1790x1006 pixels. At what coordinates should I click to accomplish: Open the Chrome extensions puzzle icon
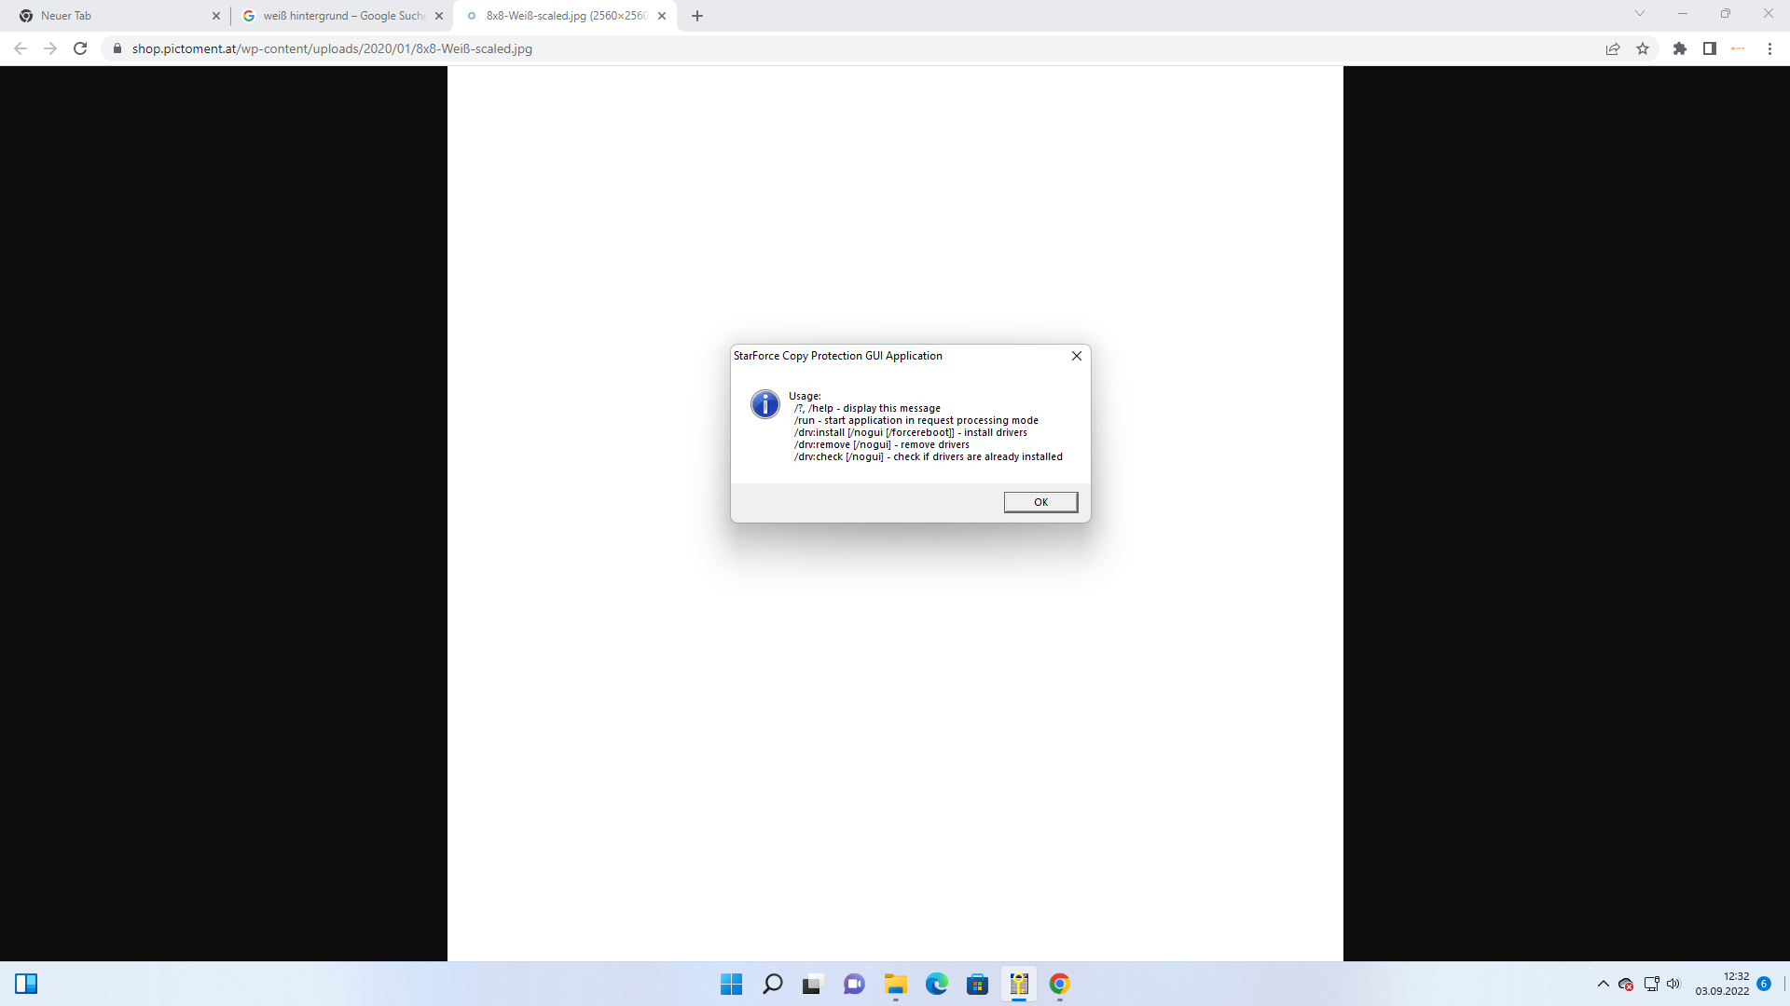1680,48
